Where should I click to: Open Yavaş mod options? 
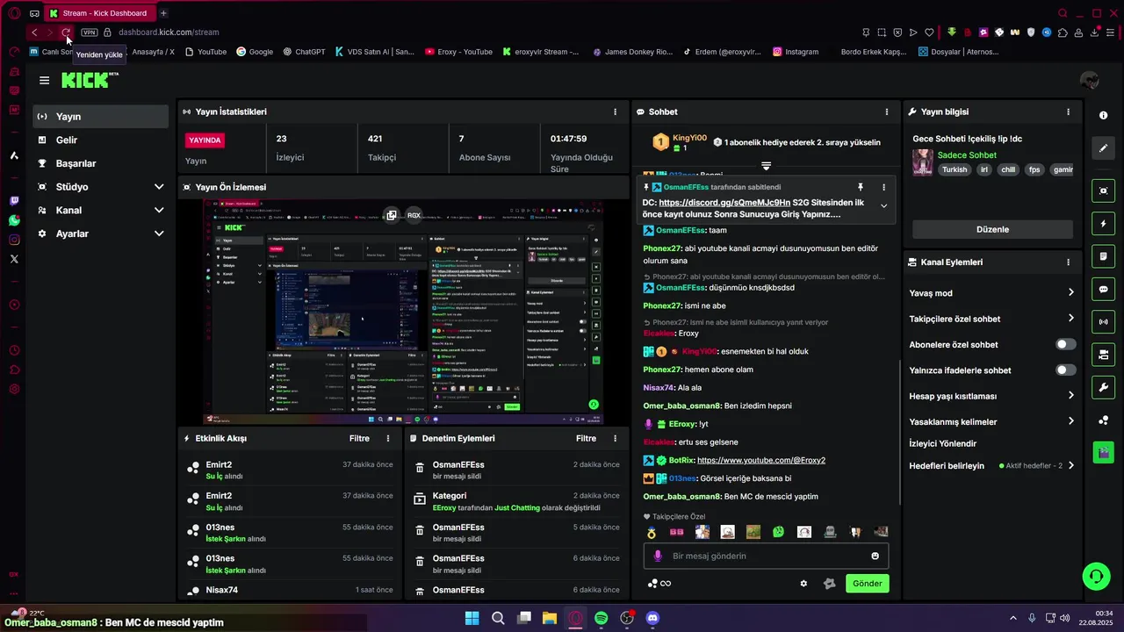pyautogui.click(x=992, y=293)
